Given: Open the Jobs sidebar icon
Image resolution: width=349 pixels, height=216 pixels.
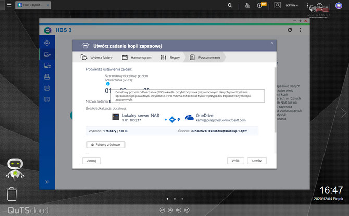Looking at the screenshot, I should click(x=47, y=77).
